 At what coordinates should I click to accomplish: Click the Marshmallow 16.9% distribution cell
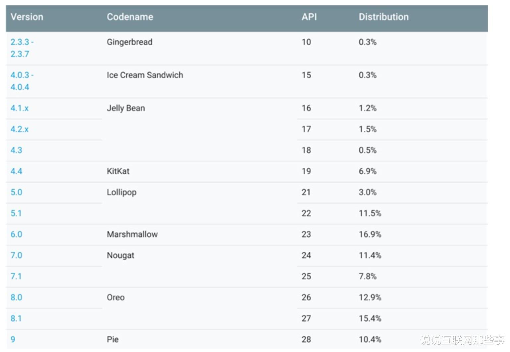point(370,234)
